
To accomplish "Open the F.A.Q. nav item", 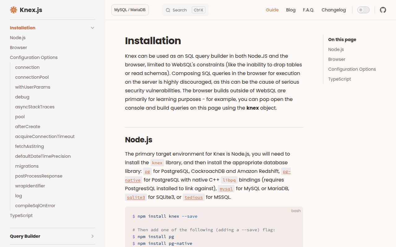I will click(308, 10).
